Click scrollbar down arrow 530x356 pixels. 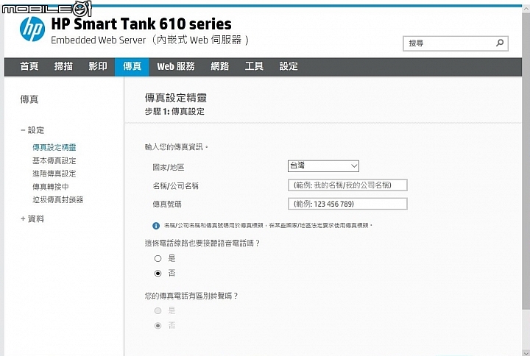click(x=526, y=352)
